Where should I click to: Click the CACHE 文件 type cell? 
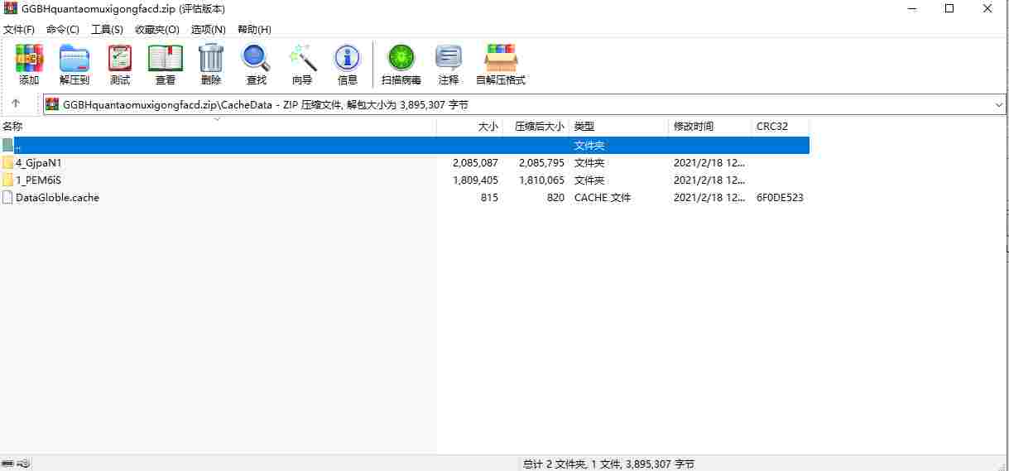(603, 198)
